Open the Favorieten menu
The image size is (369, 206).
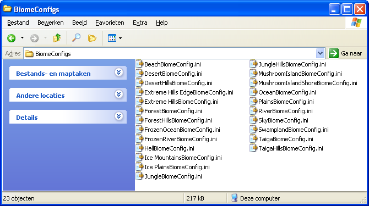coord(110,23)
